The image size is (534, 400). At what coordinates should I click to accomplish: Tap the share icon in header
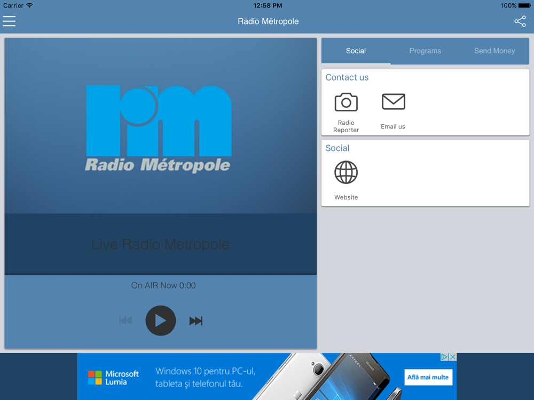(520, 21)
